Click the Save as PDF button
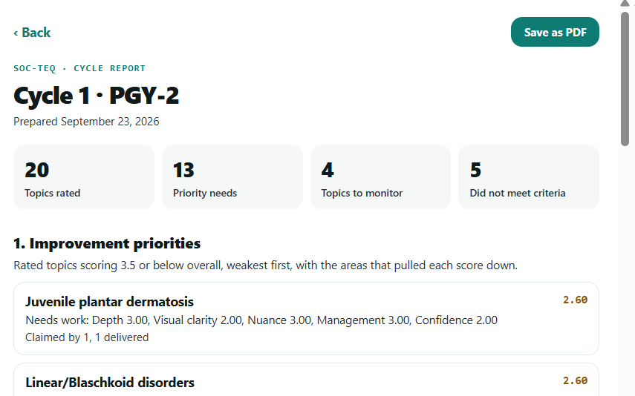This screenshot has width=635, height=396. click(x=555, y=32)
